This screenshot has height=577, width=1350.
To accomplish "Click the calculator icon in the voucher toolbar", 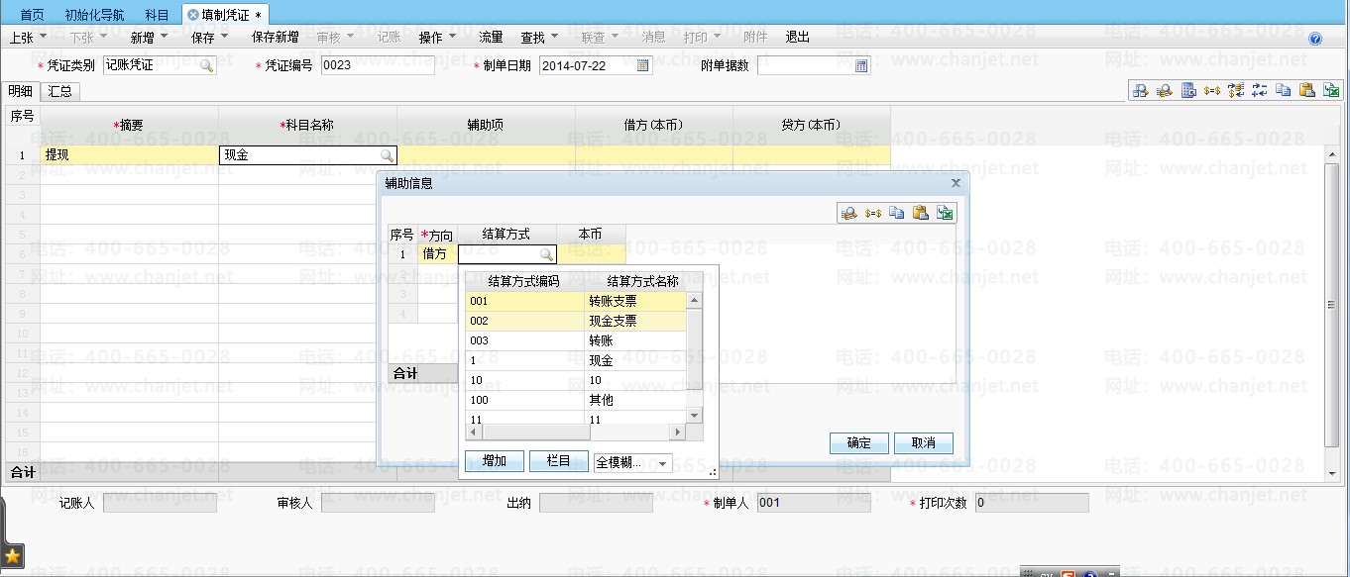I will (x=1187, y=90).
